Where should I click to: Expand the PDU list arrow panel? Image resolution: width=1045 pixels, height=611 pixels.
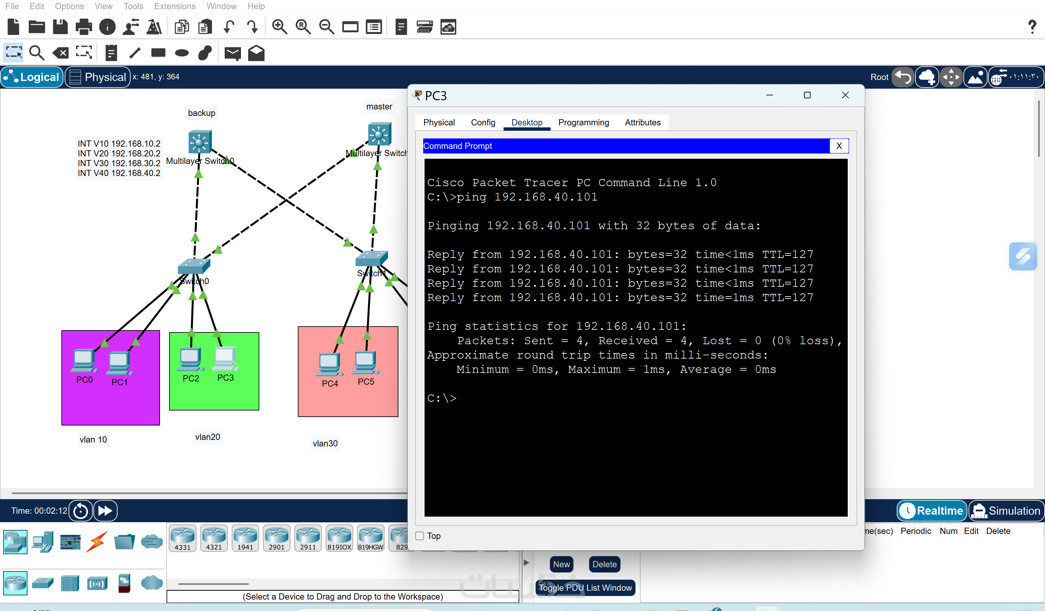pos(526,563)
